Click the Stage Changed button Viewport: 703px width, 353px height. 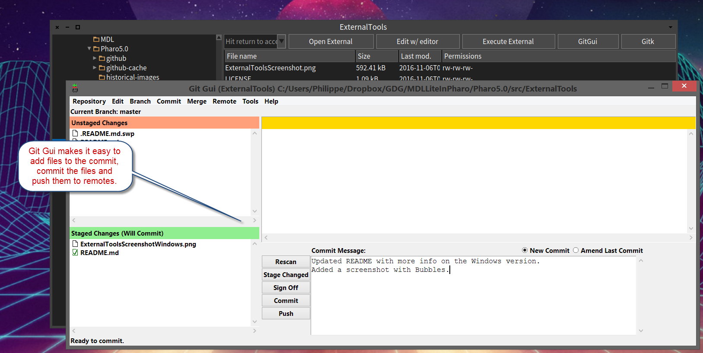tap(286, 274)
